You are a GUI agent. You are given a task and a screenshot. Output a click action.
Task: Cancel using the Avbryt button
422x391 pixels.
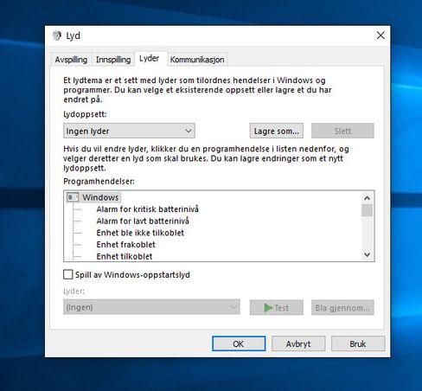(298, 343)
